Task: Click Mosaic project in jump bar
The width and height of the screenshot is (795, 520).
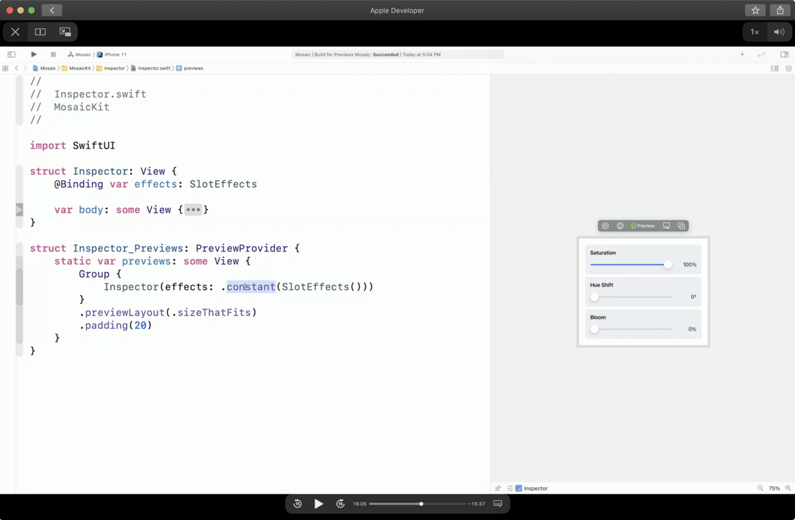Action: 44,68
